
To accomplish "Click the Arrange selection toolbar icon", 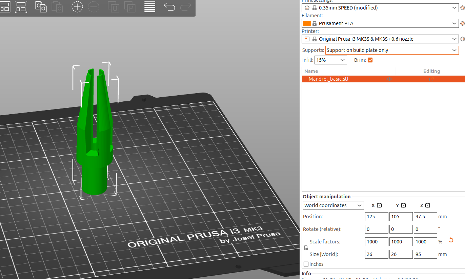I will coord(21,6).
